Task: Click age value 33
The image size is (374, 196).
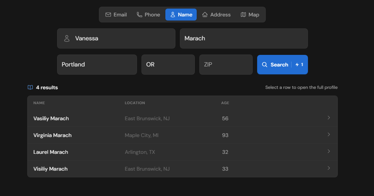Action: pyautogui.click(x=225, y=169)
